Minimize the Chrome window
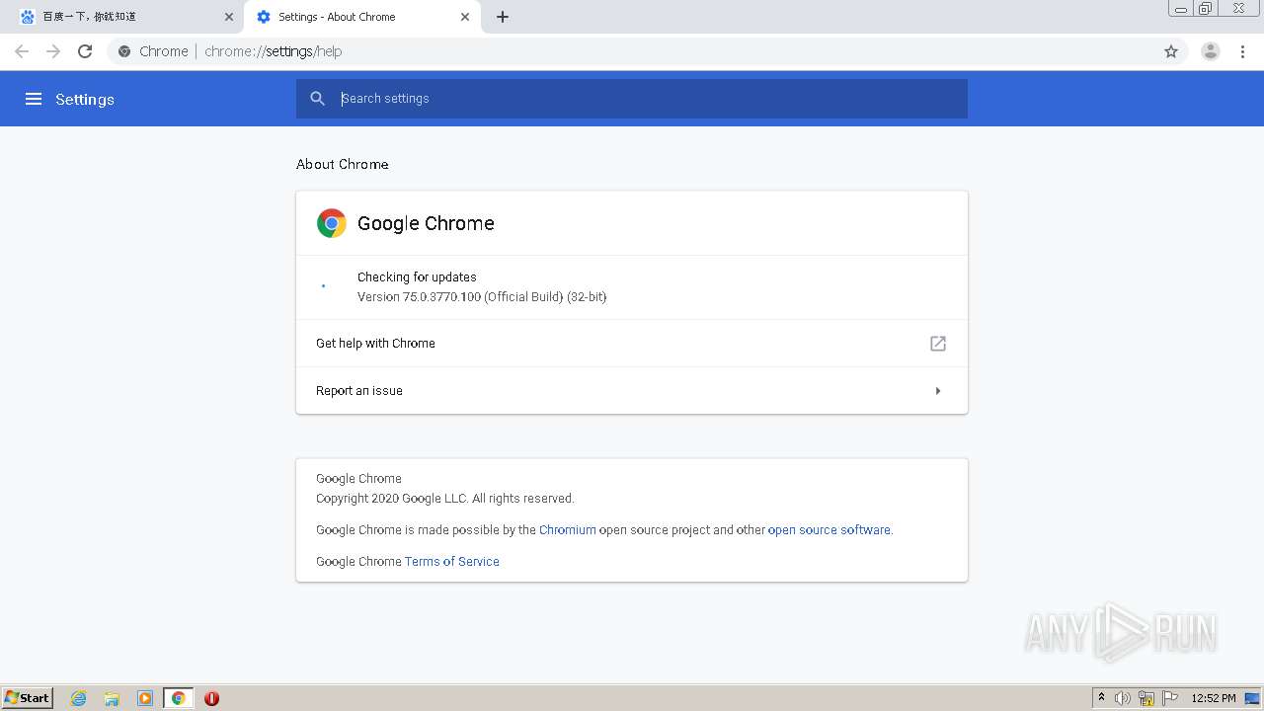 coord(1181,9)
